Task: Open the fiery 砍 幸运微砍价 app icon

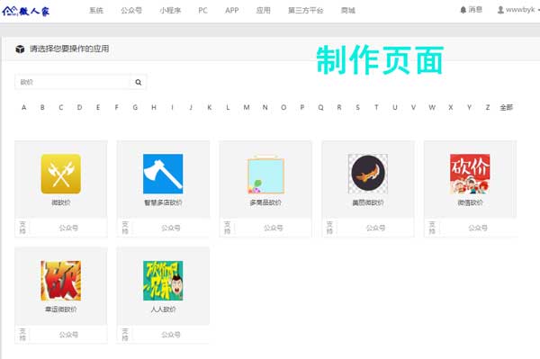Action: pos(61,281)
